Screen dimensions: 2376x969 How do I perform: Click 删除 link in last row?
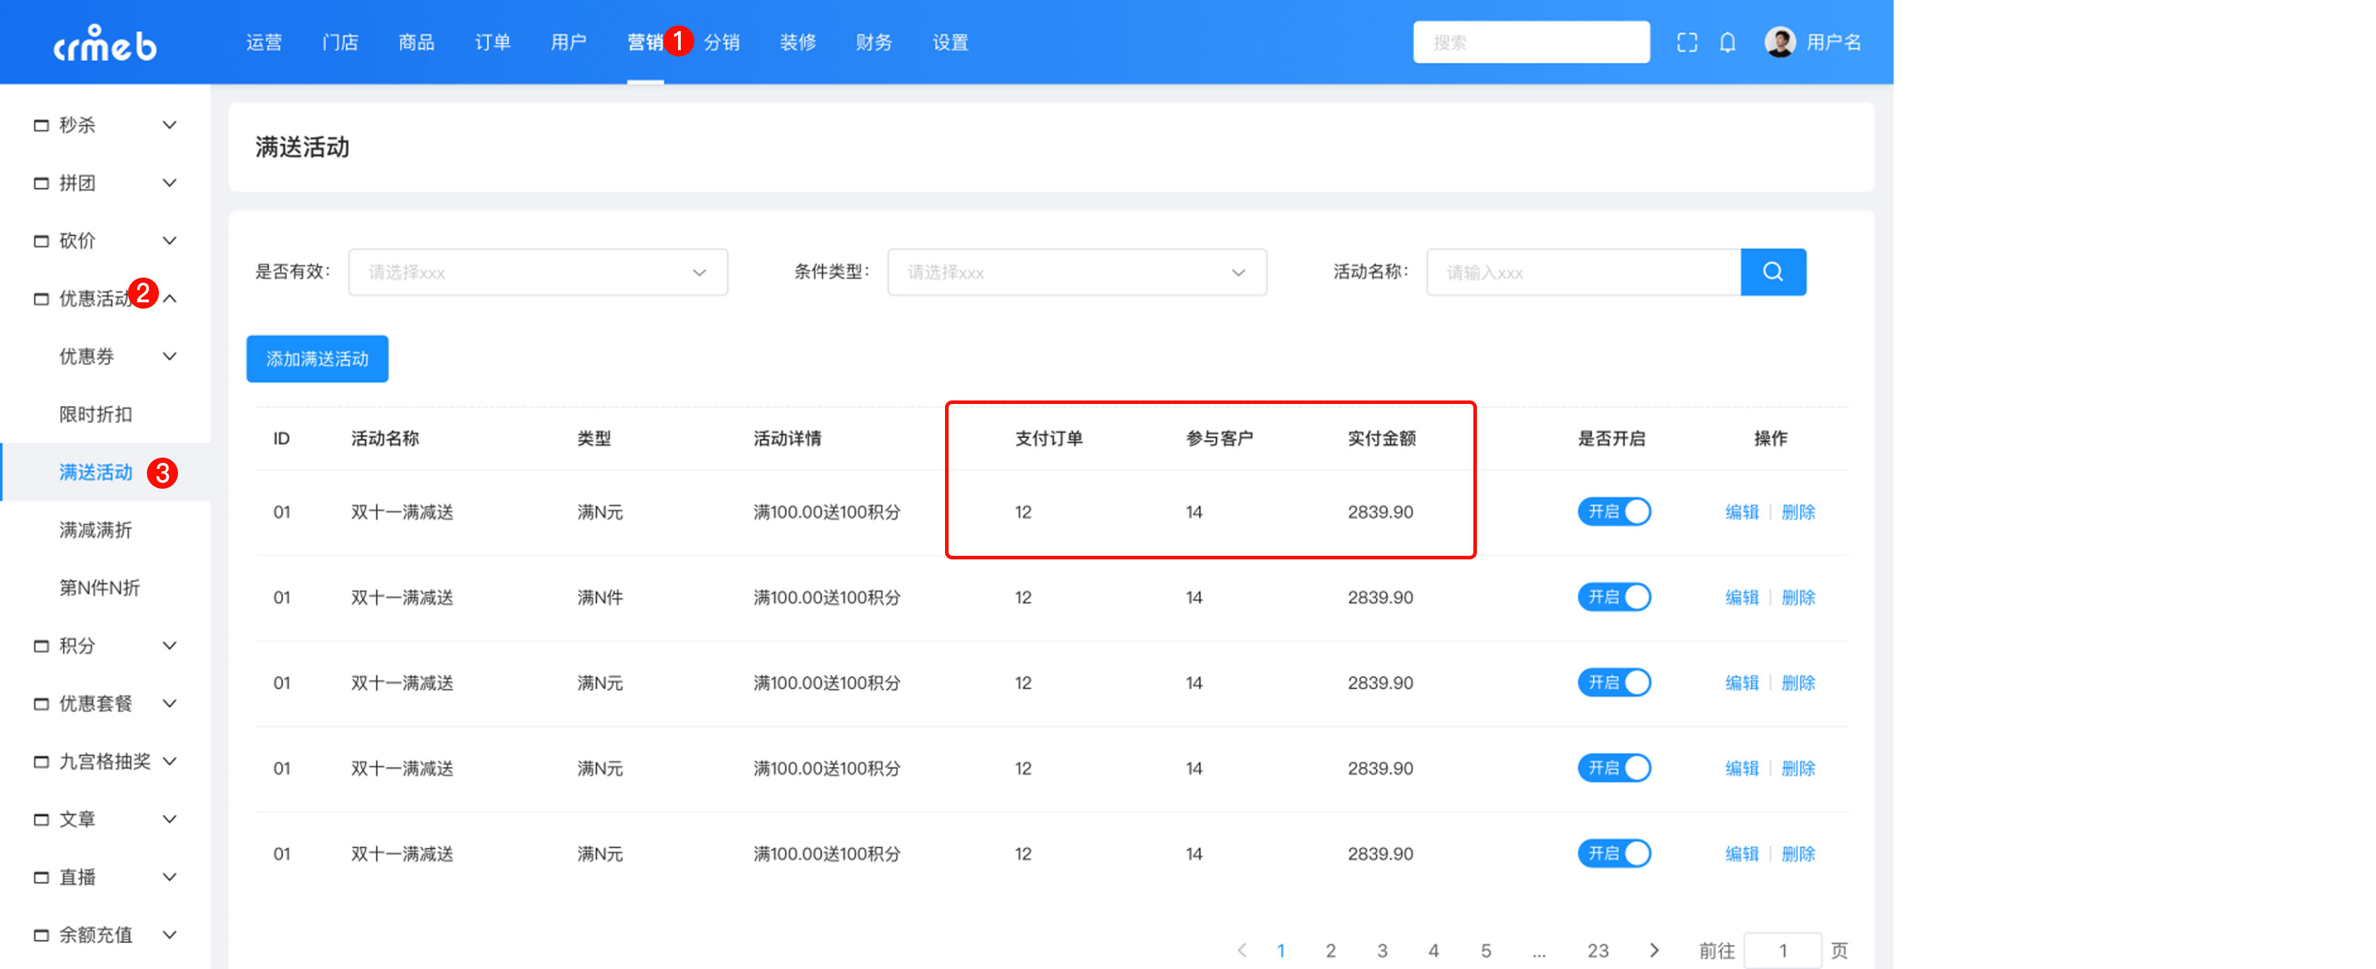pos(1798,854)
